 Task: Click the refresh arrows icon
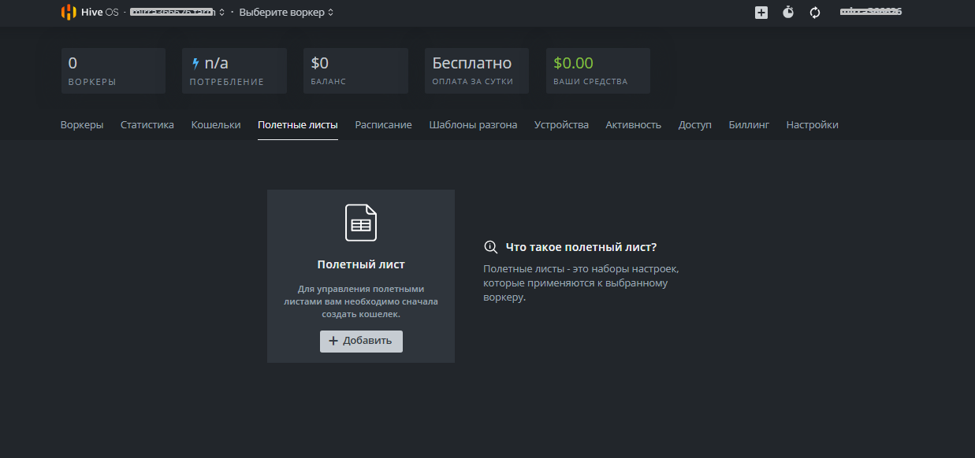pyautogui.click(x=815, y=13)
